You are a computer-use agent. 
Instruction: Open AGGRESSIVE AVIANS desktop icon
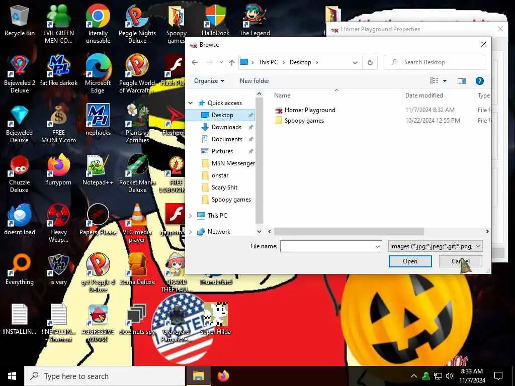[x=98, y=323]
